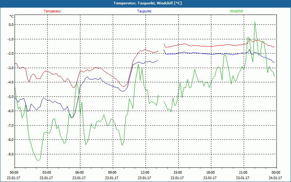Click the "-1,0" y-axis value
The width and height of the screenshot is (291, 182).
[11, 39]
